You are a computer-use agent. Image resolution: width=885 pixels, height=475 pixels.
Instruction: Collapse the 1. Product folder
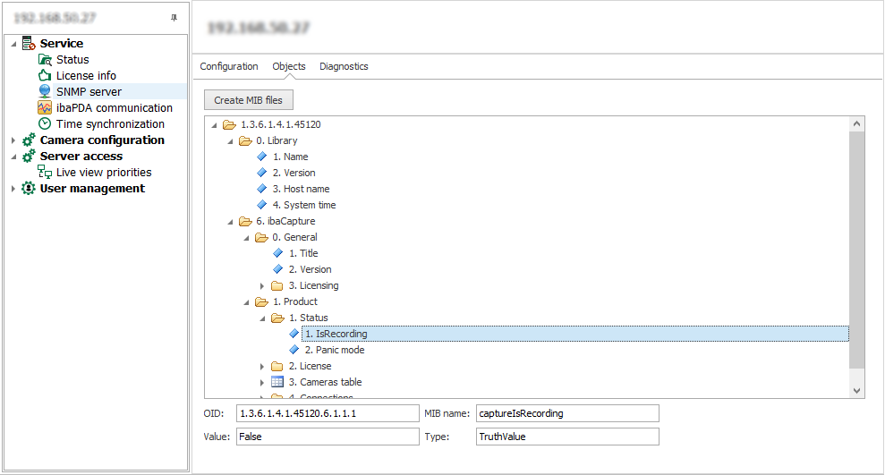[247, 303]
